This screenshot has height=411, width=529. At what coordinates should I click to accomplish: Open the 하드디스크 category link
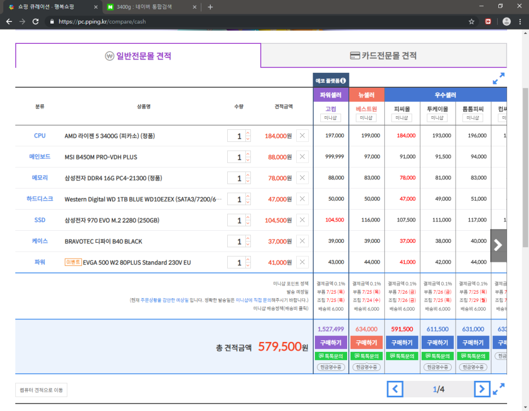[40, 199]
